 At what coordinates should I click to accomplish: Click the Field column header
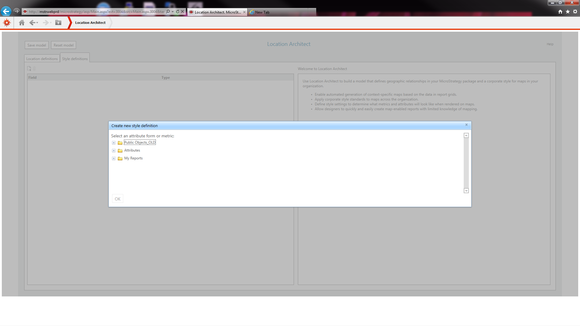pyautogui.click(x=32, y=78)
